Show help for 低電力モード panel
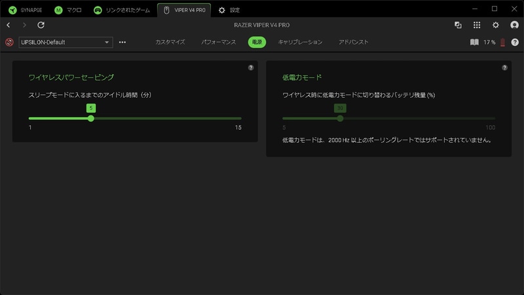The height and width of the screenshot is (295, 524). pyautogui.click(x=504, y=68)
